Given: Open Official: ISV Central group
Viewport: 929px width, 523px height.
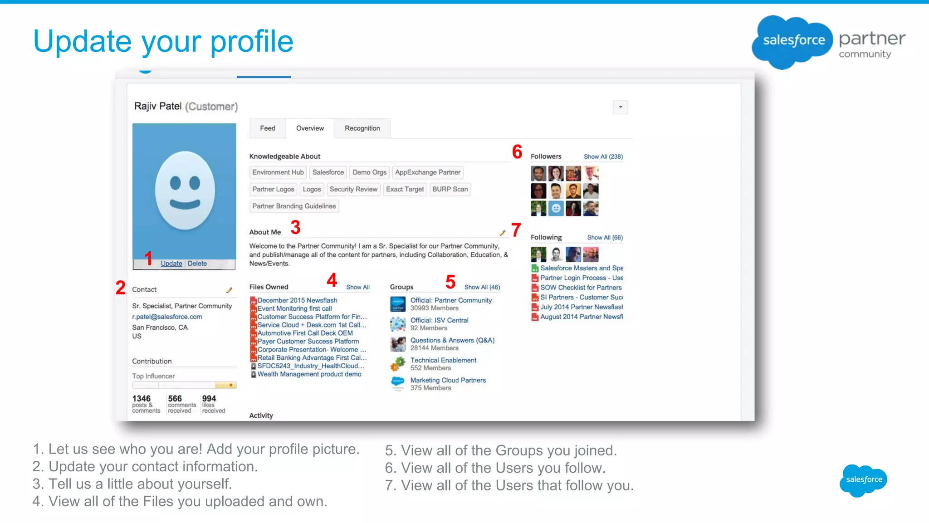Looking at the screenshot, I should pyautogui.click(x=439, y=320).
